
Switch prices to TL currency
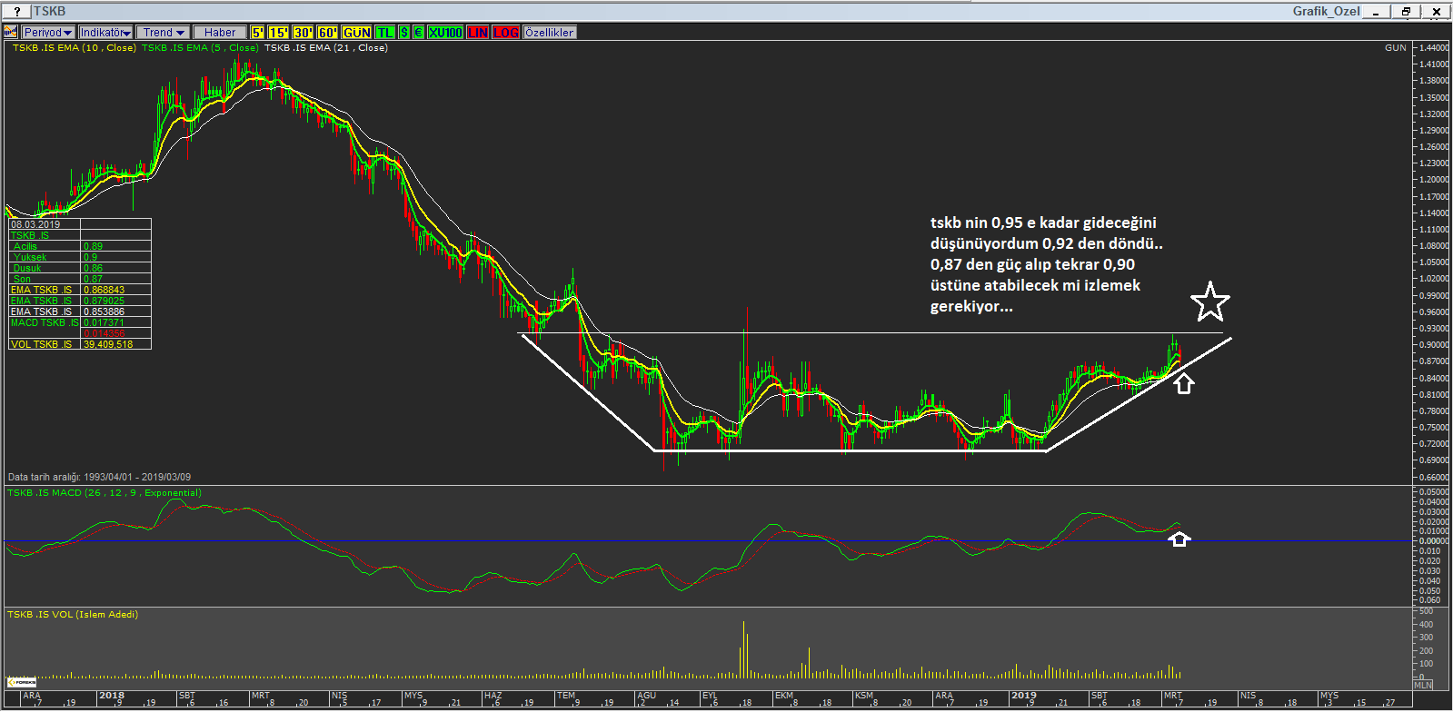[385, 32]
